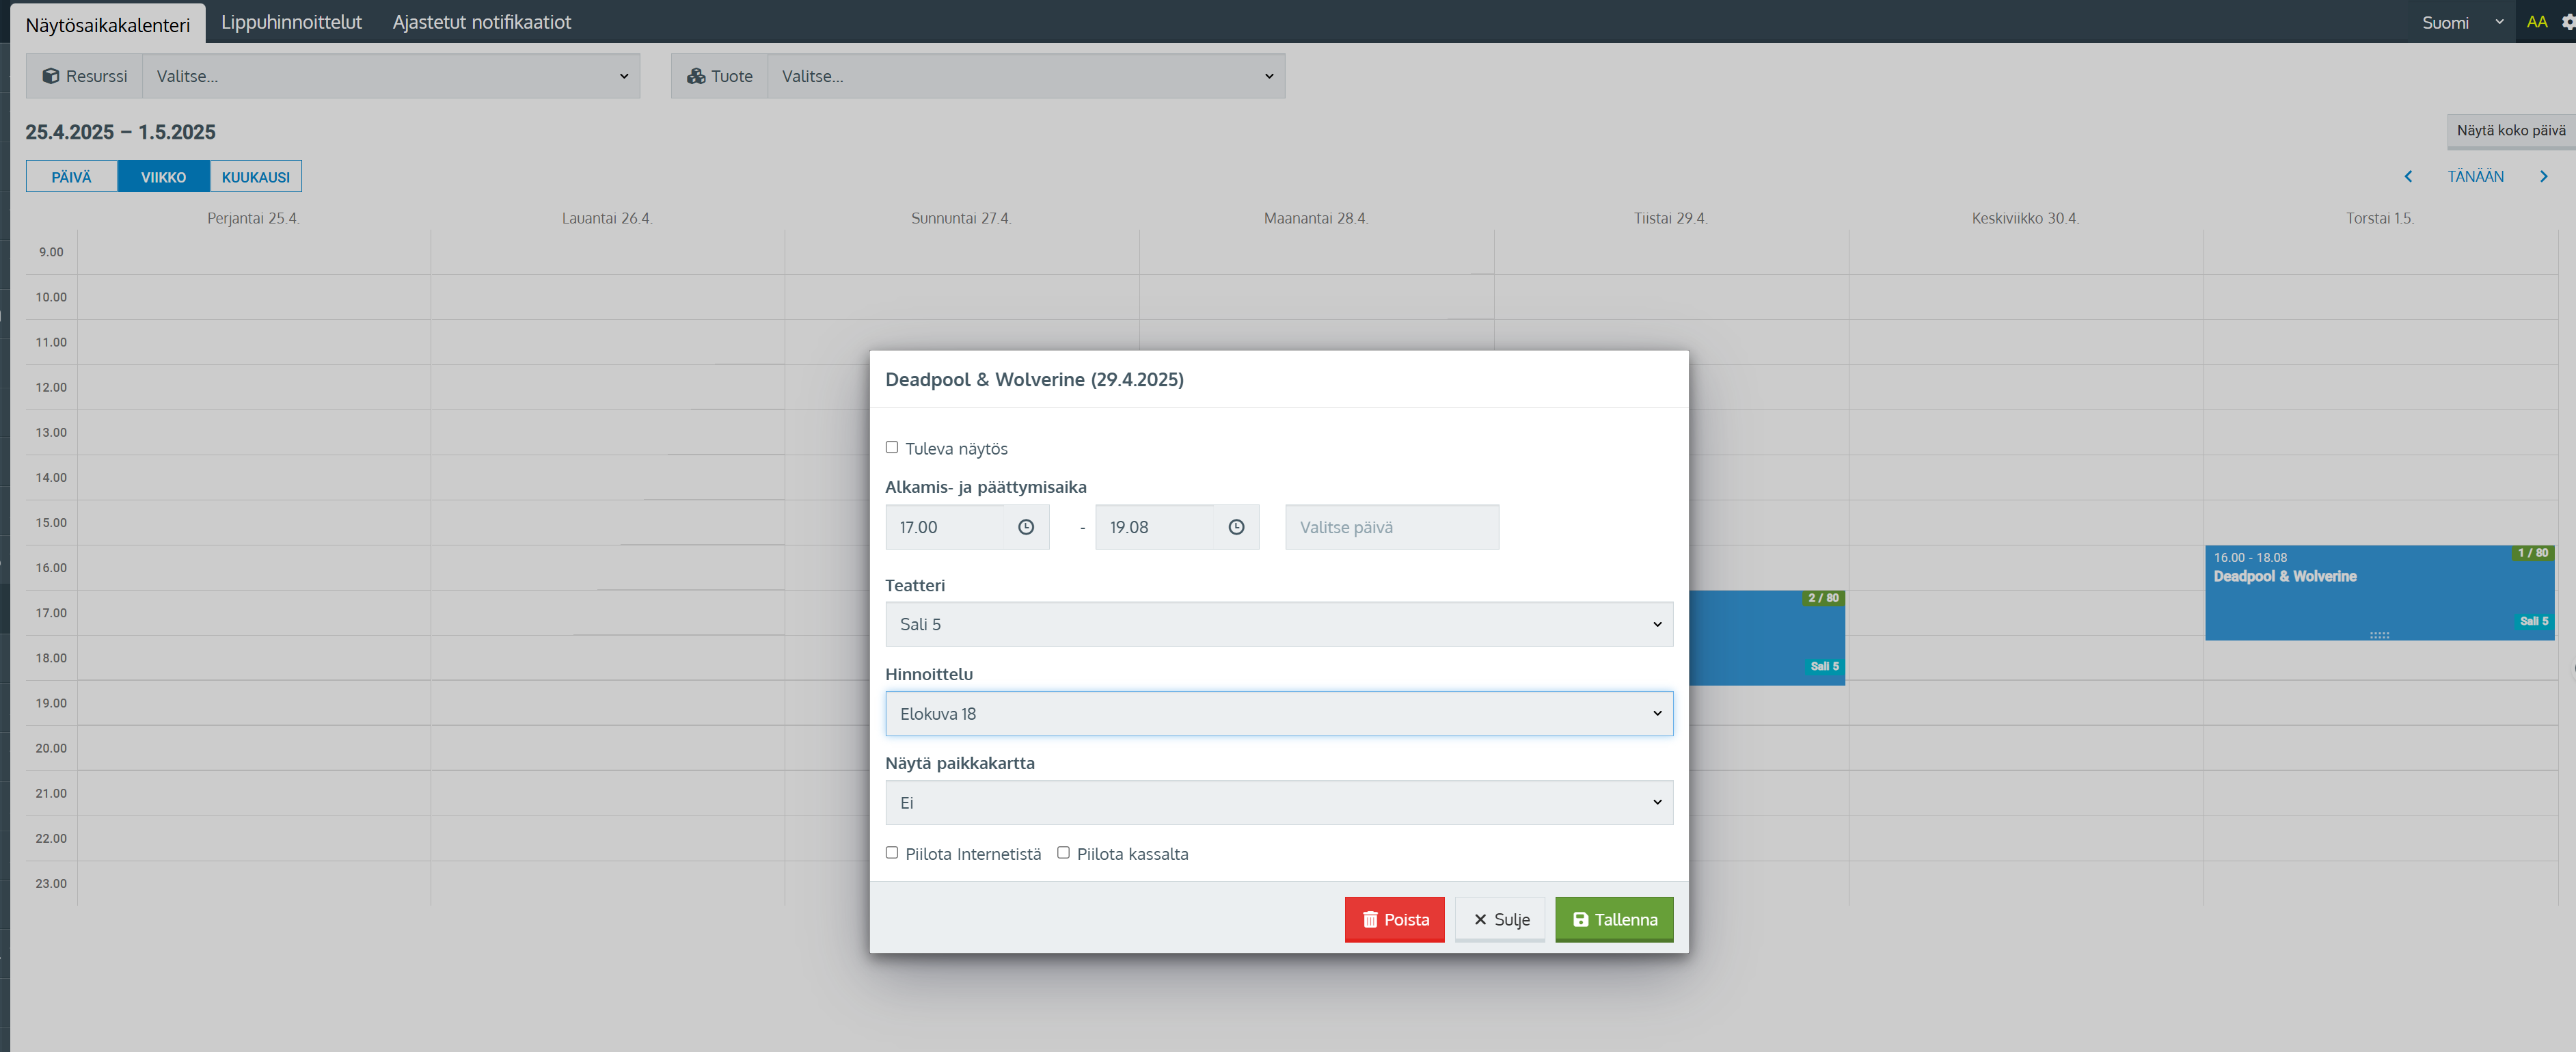Check Piilota Internetistä option
Viewport: 2576px width, 1052px height.
(891, 852)
